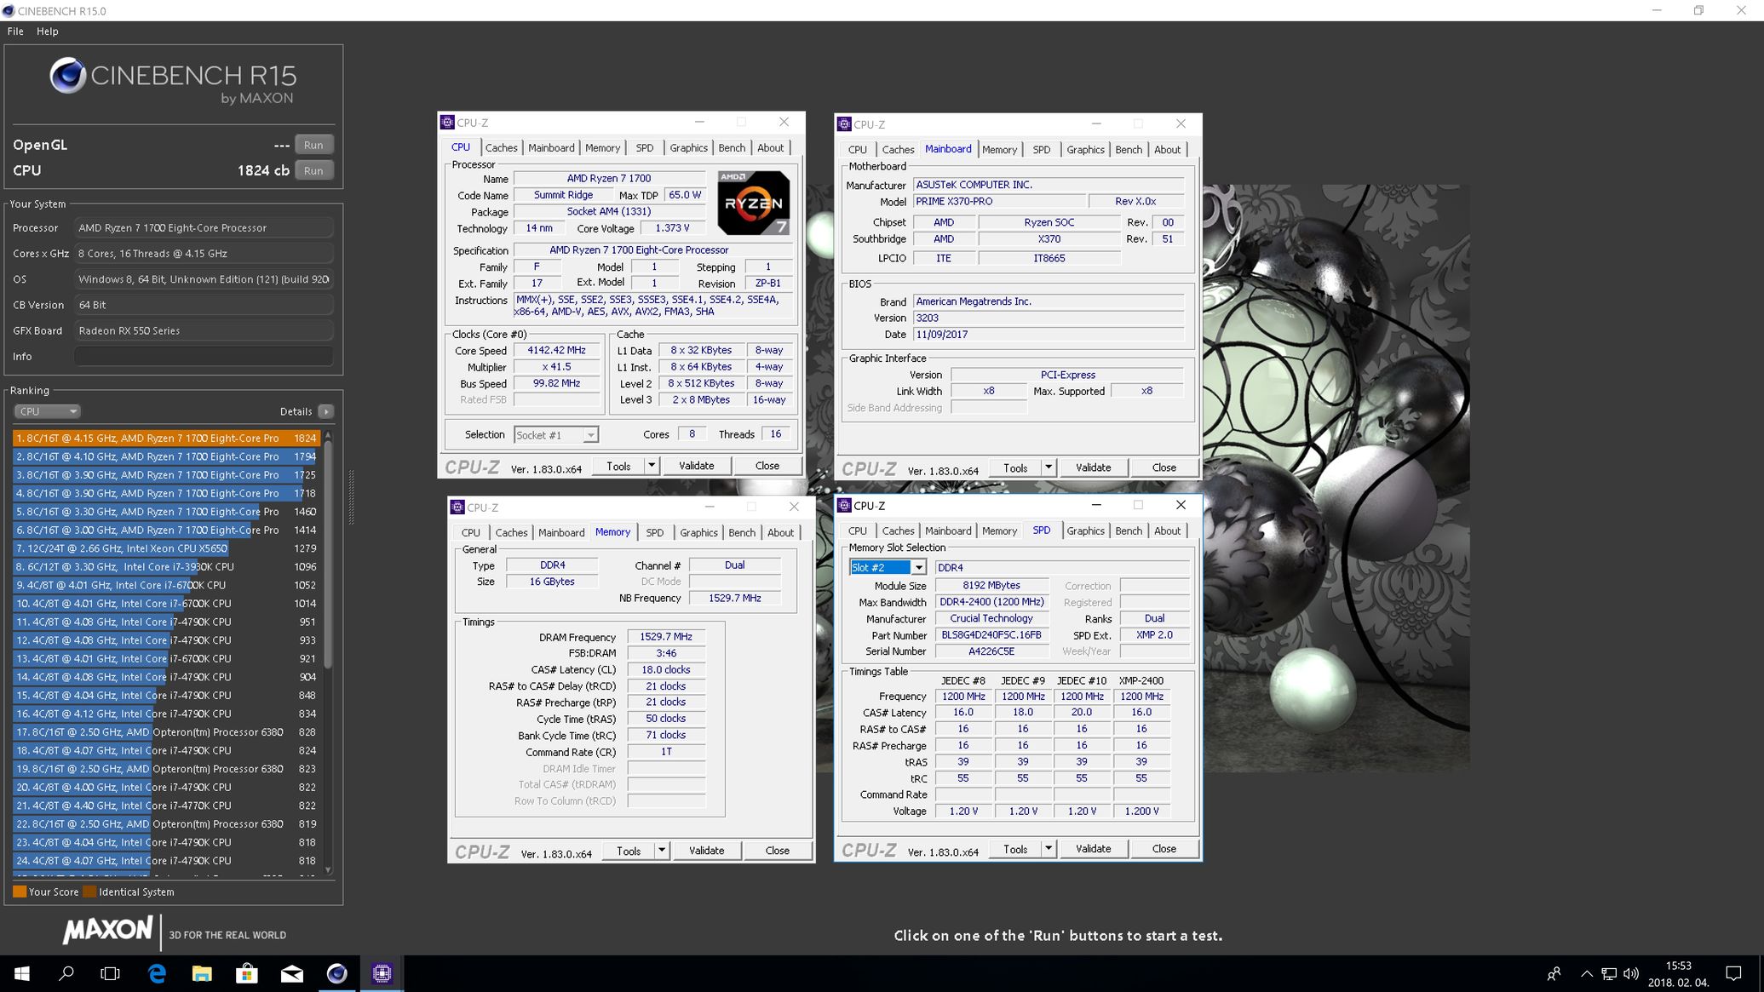1764x992 pixels.
Task: Launch Microsoft Edge from taskbar
Action: [x=157, y=973]
